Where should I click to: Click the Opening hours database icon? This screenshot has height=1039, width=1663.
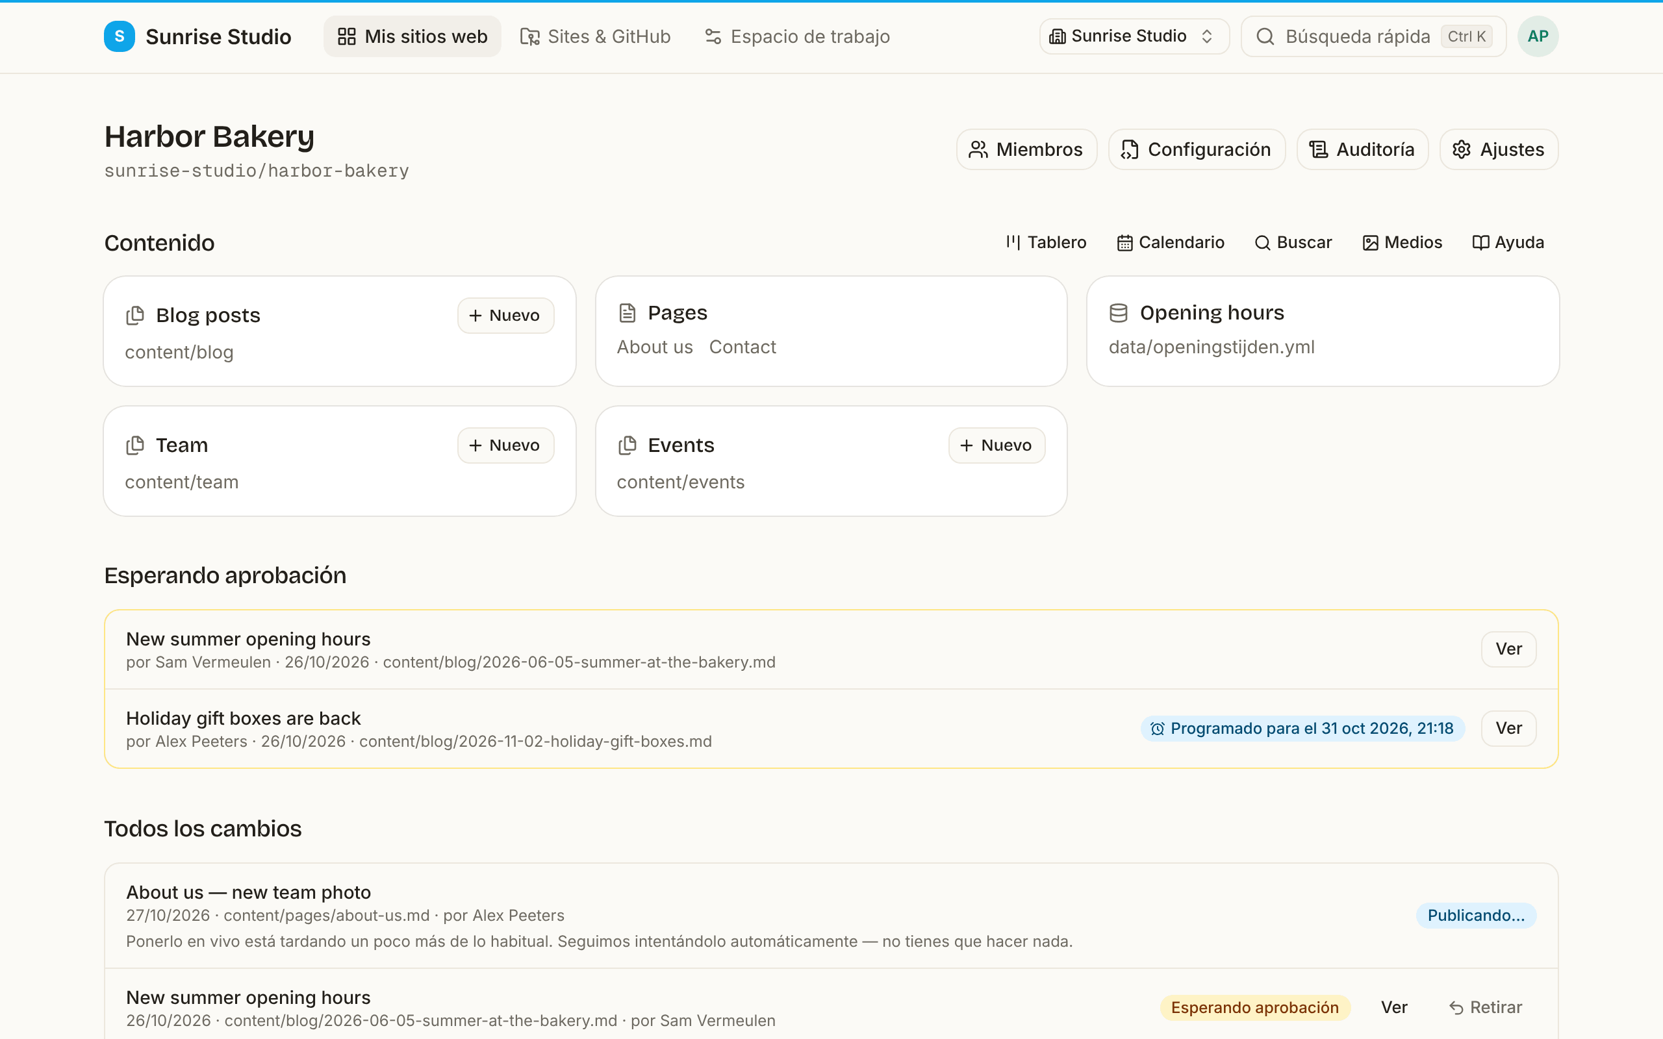coord(1118,312)
